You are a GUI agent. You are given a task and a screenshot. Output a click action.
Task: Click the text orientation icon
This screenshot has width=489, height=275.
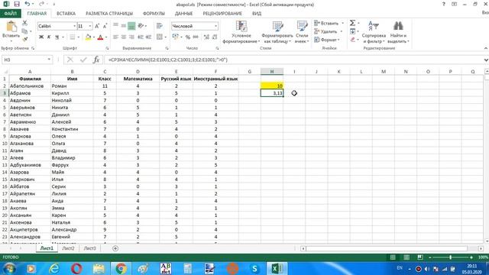[141, 25]
